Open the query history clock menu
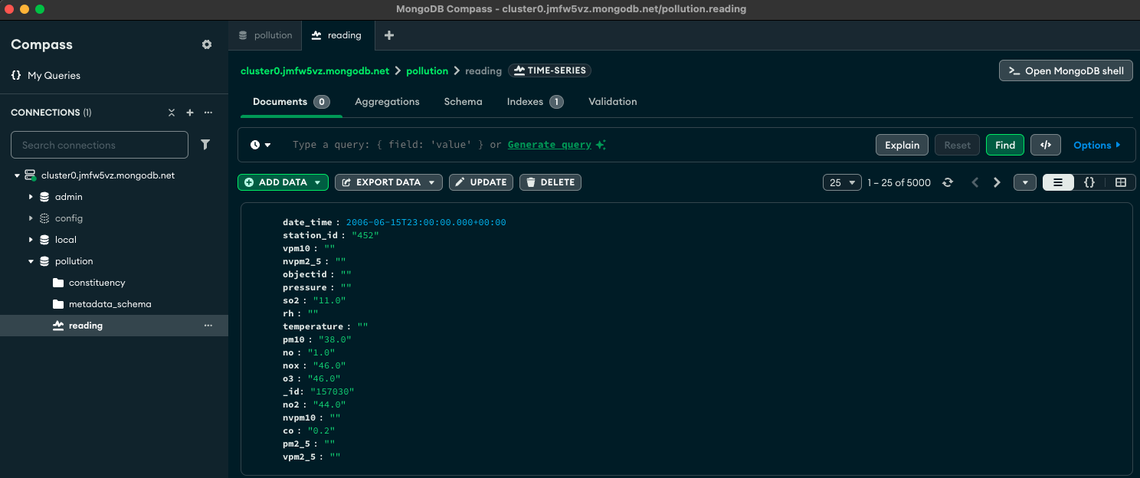 pos(260,145)
